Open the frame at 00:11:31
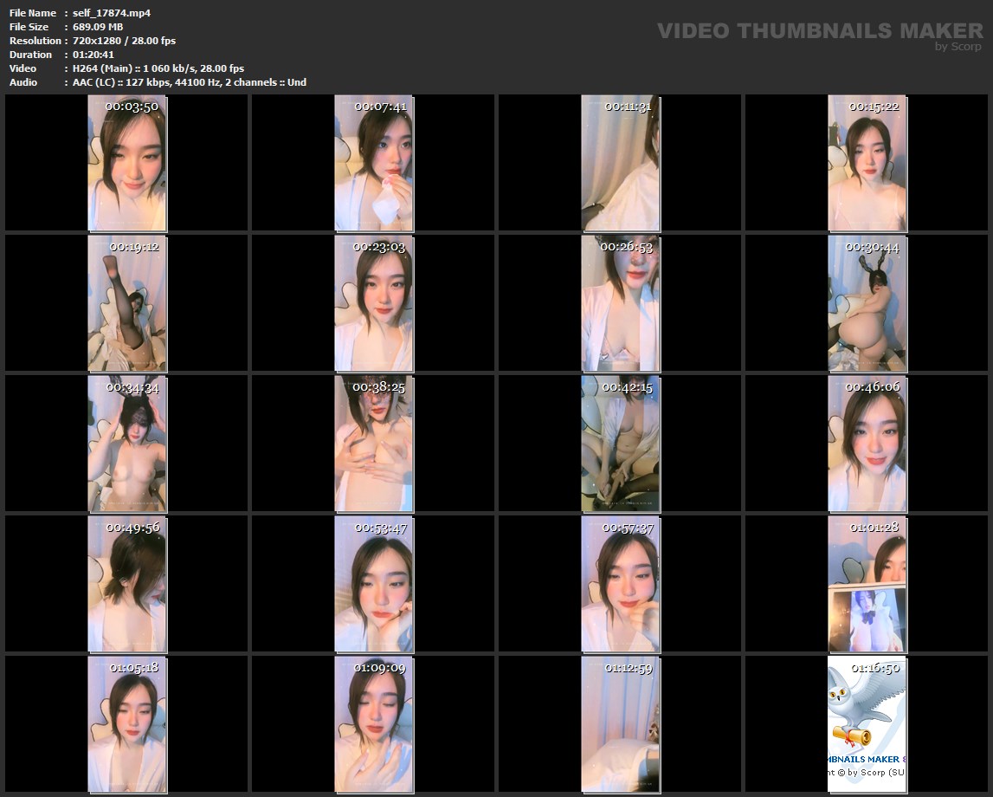 [x=621, y=163]
